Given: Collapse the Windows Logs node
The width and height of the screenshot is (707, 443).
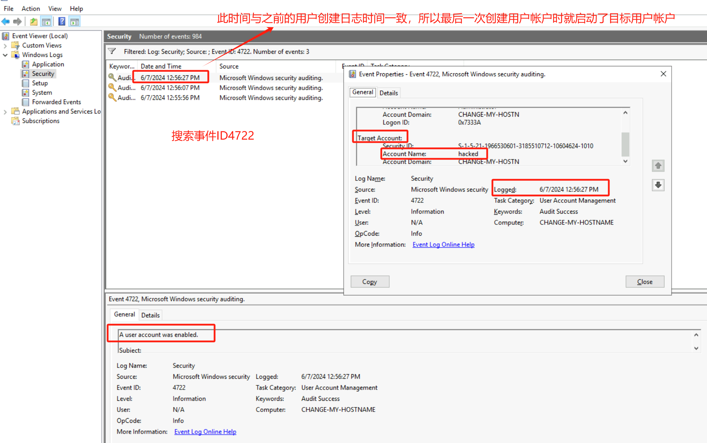Looking at the screenshot, I should pyautogui.click(x=5, y=55).
